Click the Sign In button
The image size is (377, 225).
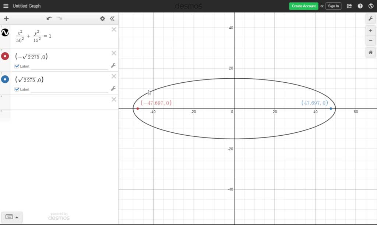[333, 6]
